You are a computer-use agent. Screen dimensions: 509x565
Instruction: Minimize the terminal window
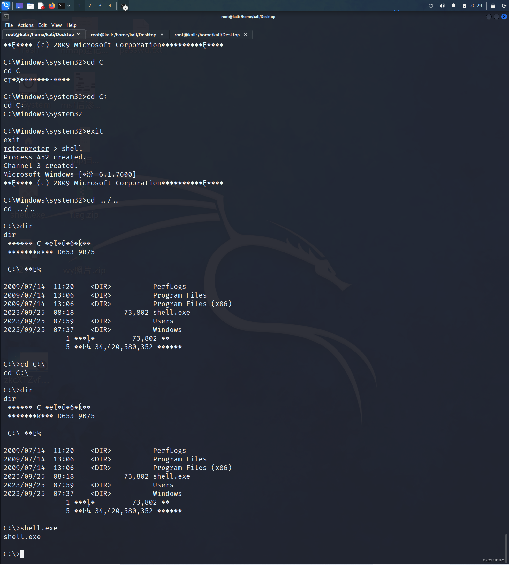coord(489,17)
